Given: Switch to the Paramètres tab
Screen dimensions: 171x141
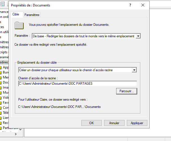Looking at the screenshot, I should coord(32,15).
